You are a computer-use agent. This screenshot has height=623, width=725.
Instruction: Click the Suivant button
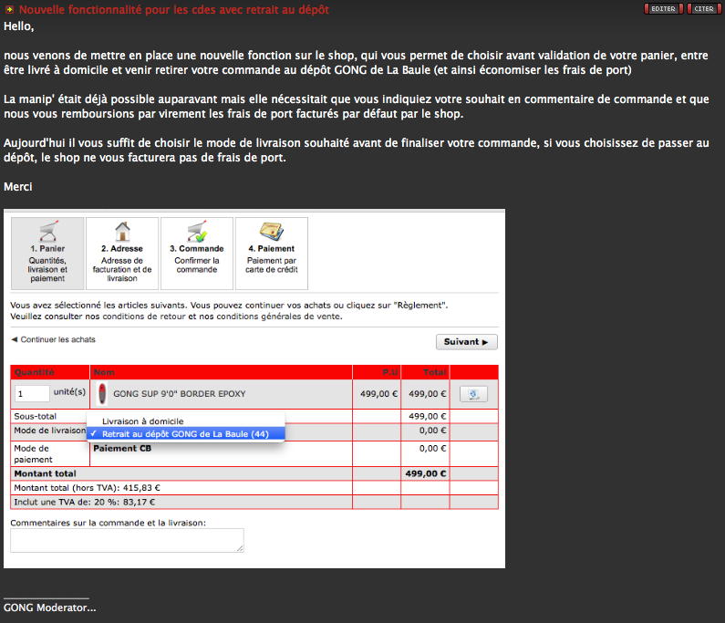click(466, 342)
